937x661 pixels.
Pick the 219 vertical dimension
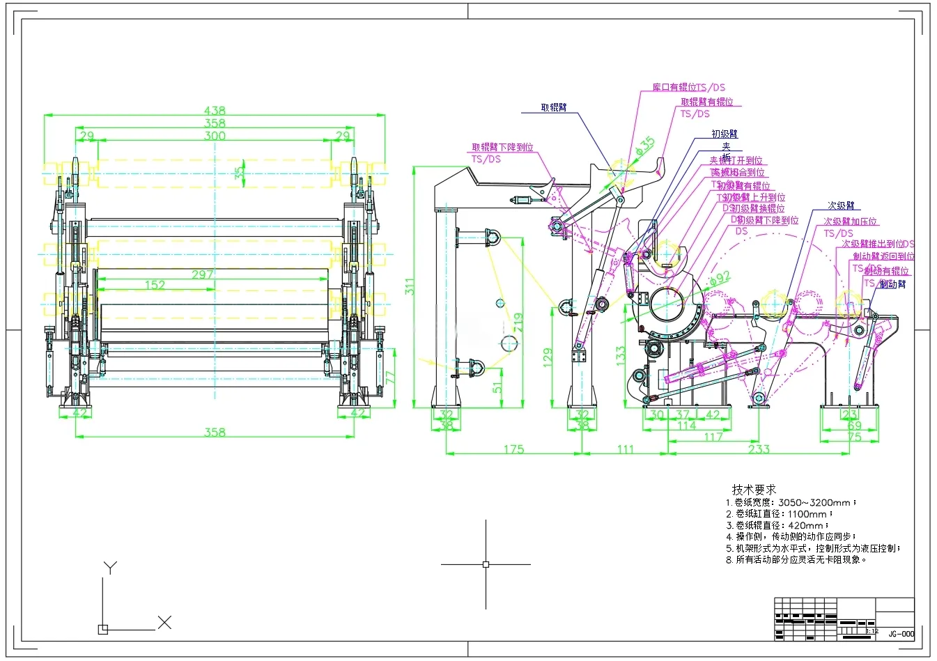(x=518, y=321)
